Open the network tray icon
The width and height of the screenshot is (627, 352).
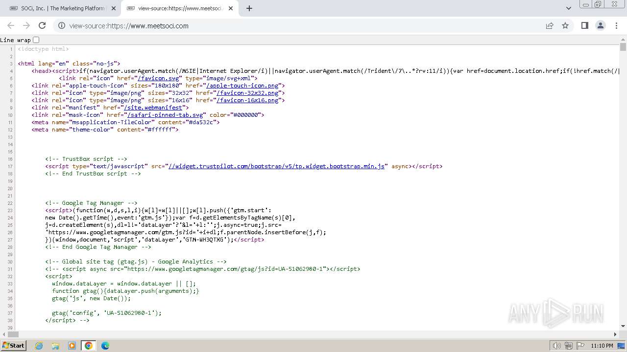[x=569, y=346]
